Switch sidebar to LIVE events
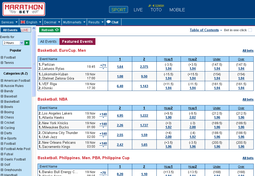The image size is (255, 176). [25, 30]
